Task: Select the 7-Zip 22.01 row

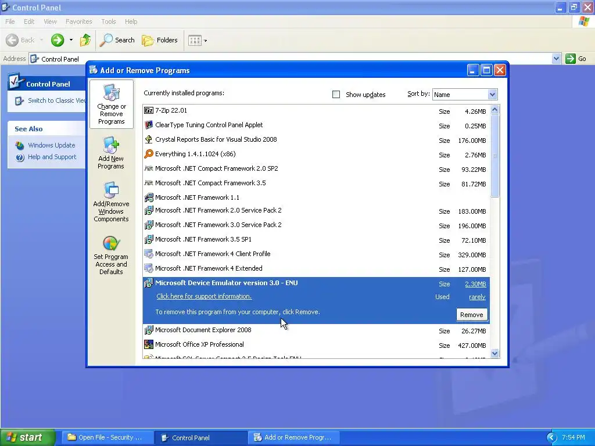Action: [316, 111]
